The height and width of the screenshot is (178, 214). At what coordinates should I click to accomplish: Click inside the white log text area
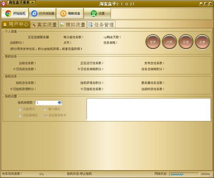(x=149, y=110)
